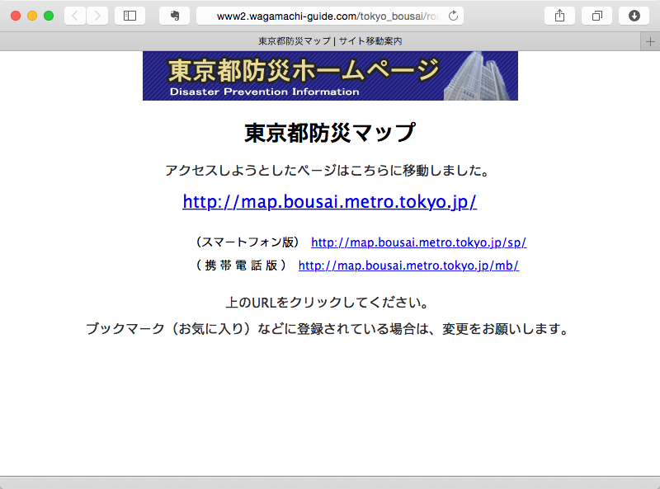Open the Downloads arrow icon

click(x=634, y=16)
